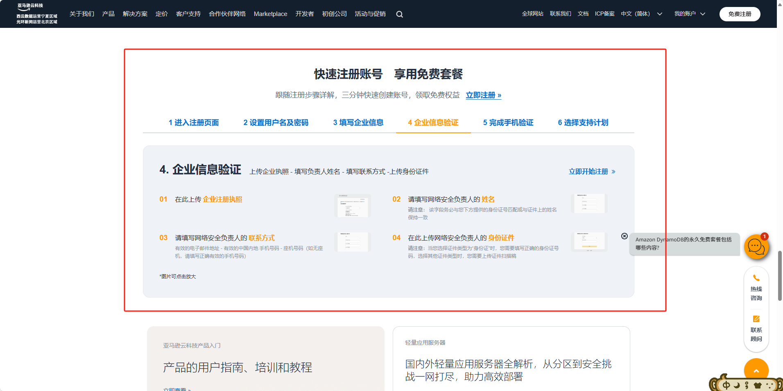783x391 pixels.
Task: Enlarge the step 03 contact info thumbnail
Action: tap(353, 242)
